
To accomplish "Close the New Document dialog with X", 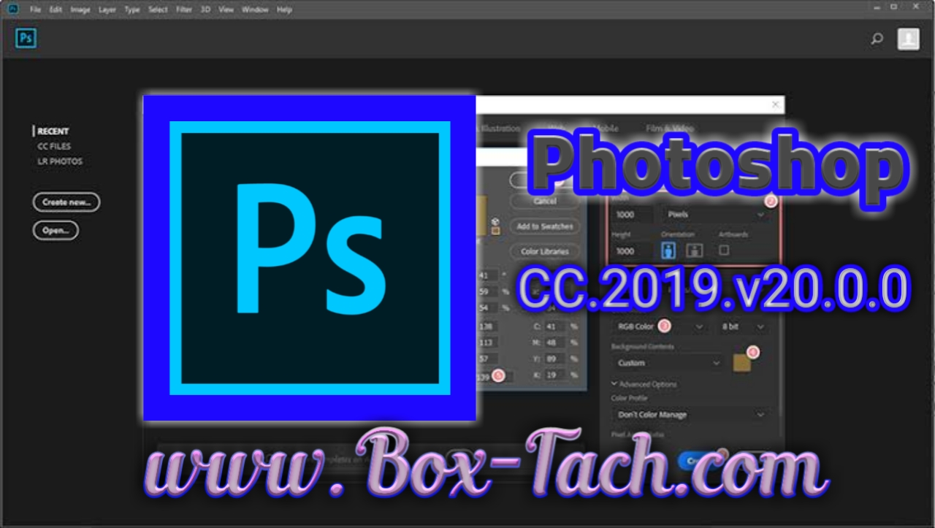I will click(x=776, y=104).
